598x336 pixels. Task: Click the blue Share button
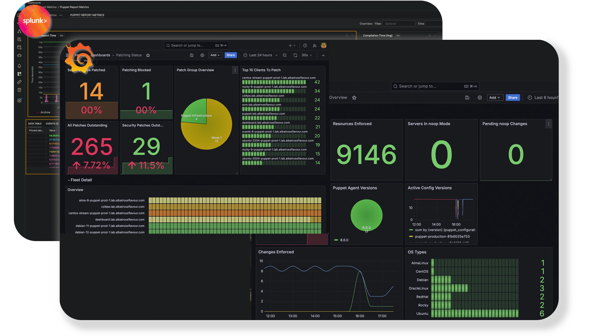231,55
